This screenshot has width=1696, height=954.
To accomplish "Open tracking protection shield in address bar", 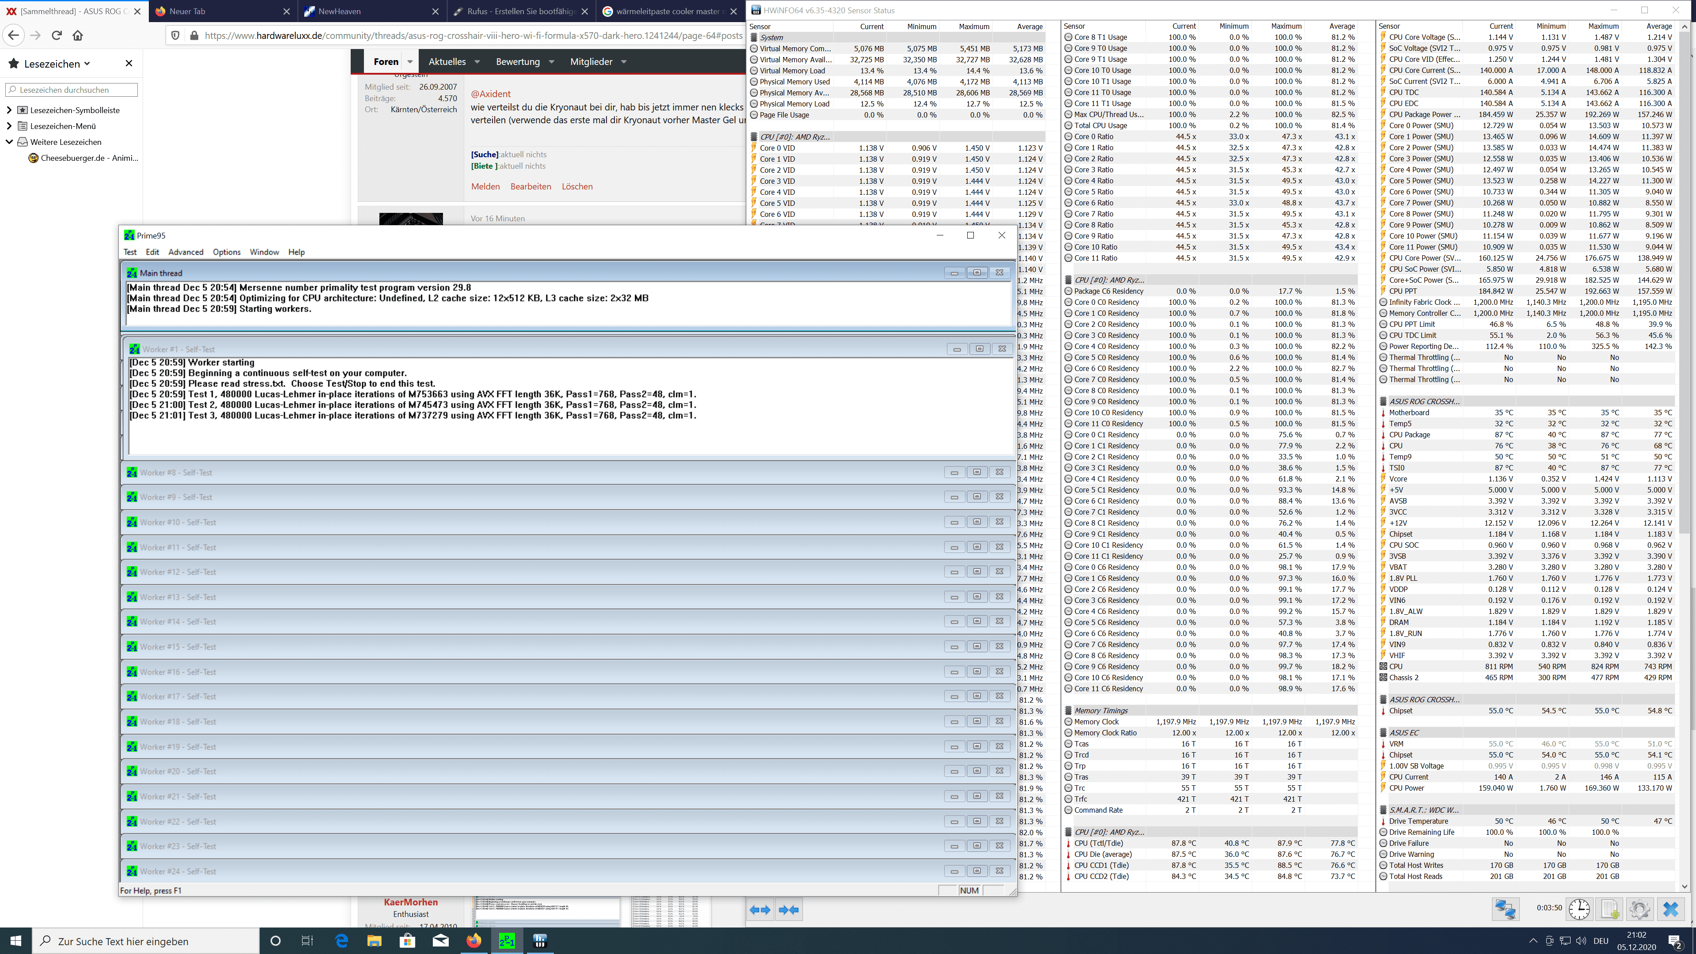I will click(x=175, y=35).
